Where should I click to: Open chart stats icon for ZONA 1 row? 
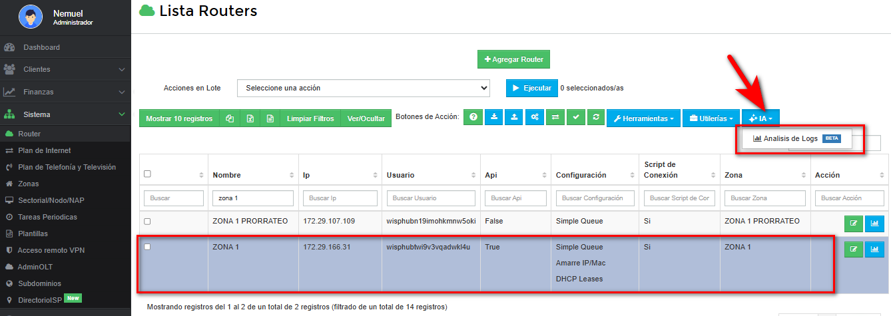874,249
